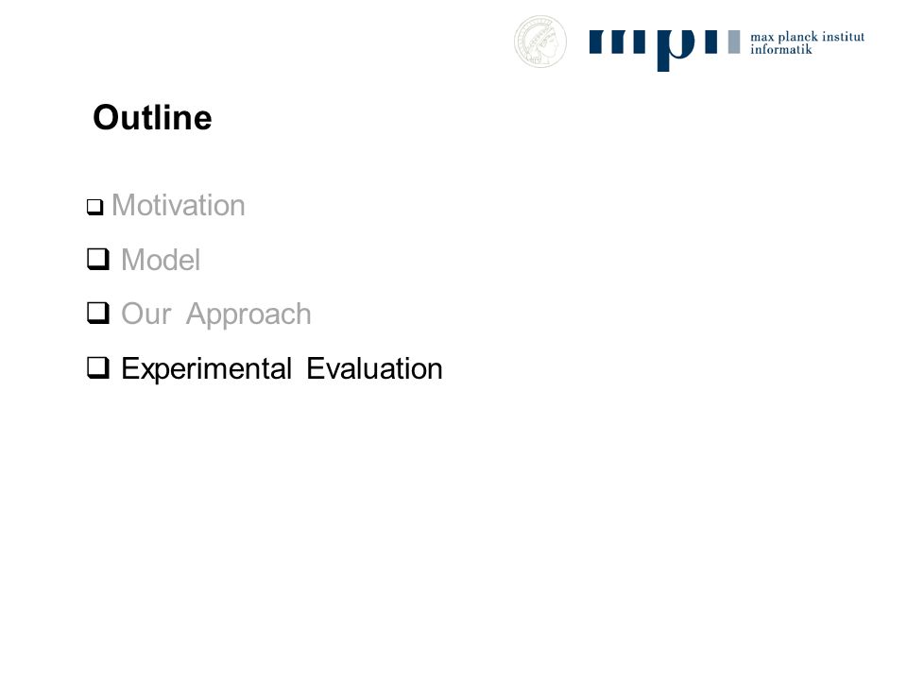Select the Model outline item
This screenshot has height=680, width=907.
(161, 260)
